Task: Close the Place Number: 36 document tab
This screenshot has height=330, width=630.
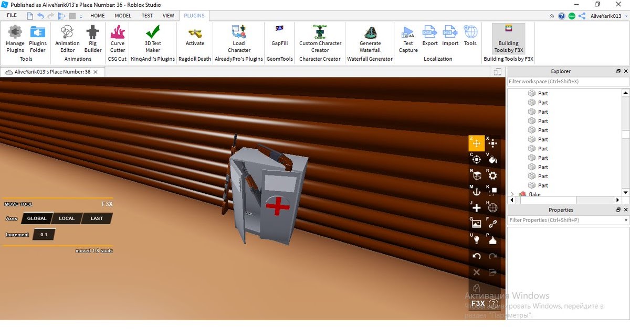Action: point(95,72)
